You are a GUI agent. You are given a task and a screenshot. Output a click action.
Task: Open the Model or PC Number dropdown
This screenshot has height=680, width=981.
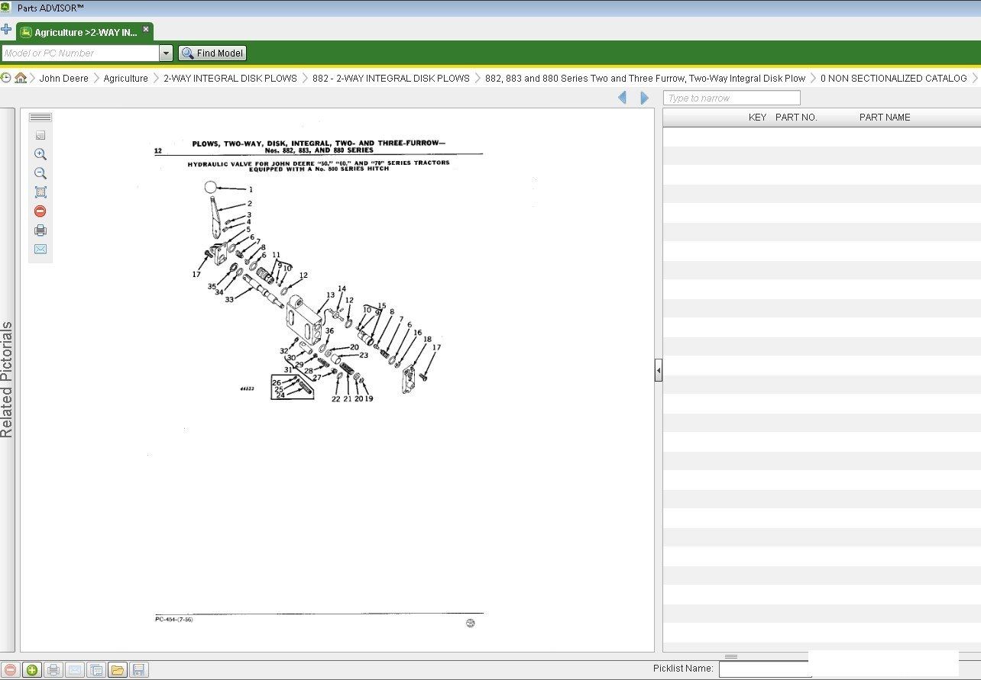pos(166,53)
